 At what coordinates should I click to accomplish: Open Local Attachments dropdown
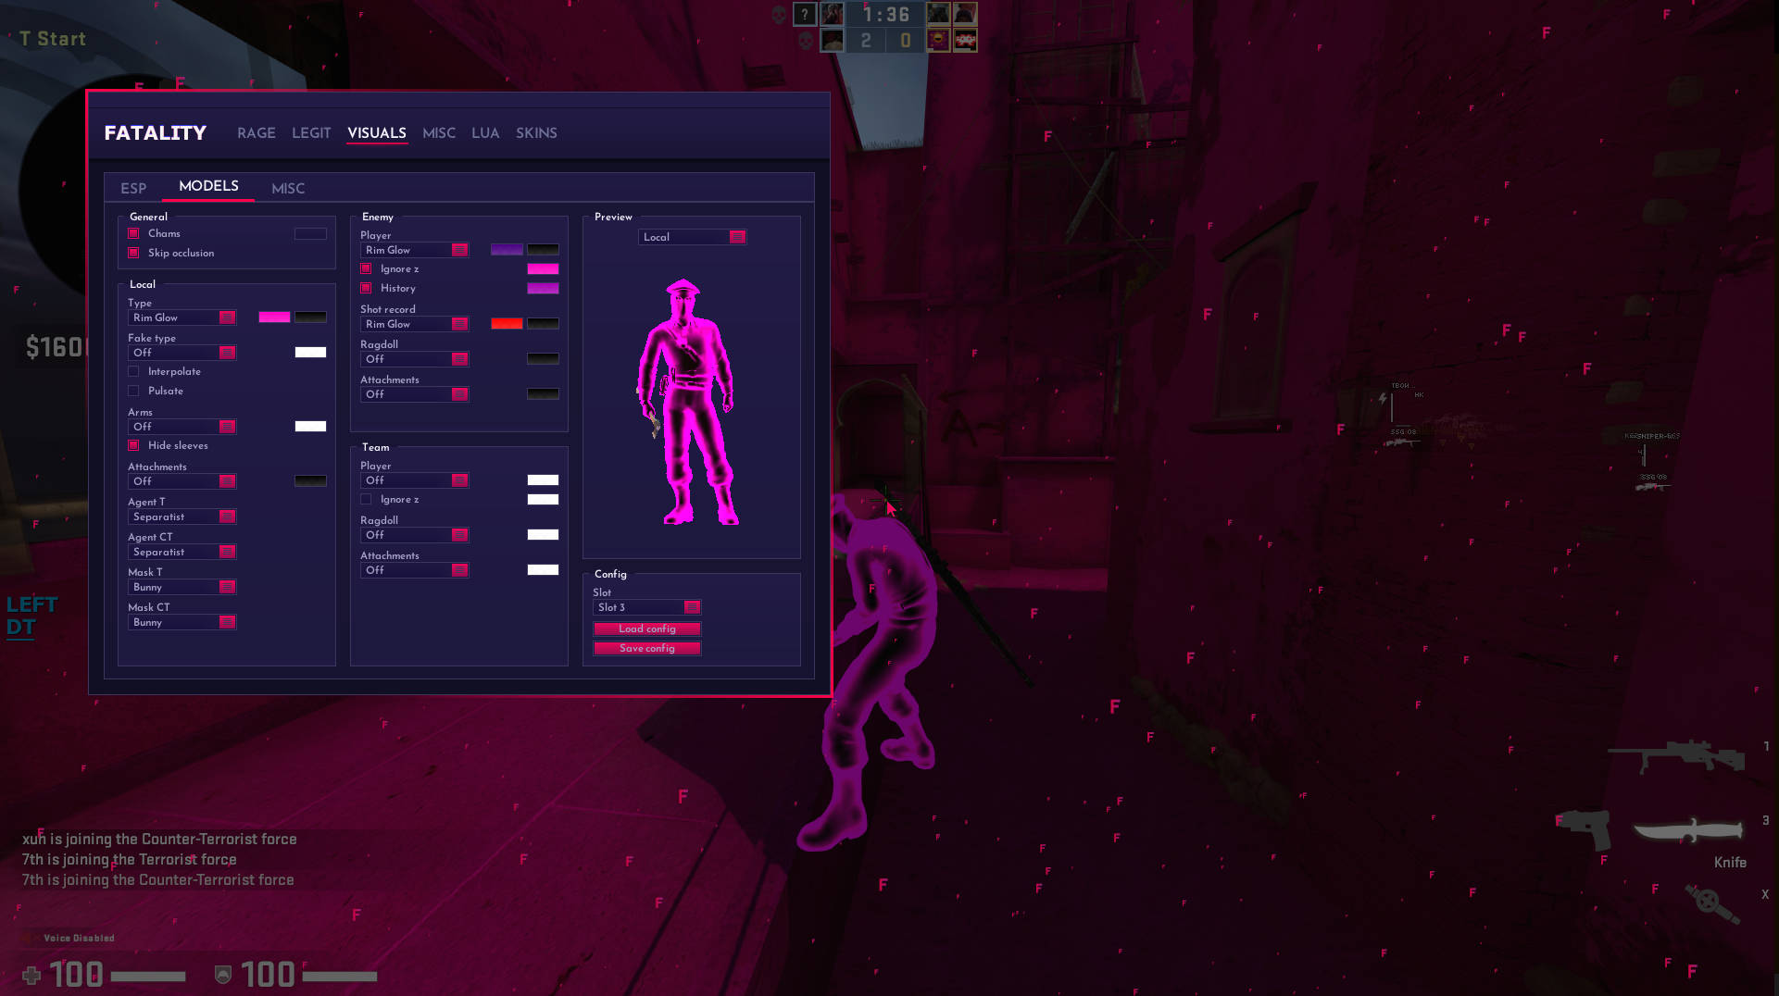tap(182, 481)
